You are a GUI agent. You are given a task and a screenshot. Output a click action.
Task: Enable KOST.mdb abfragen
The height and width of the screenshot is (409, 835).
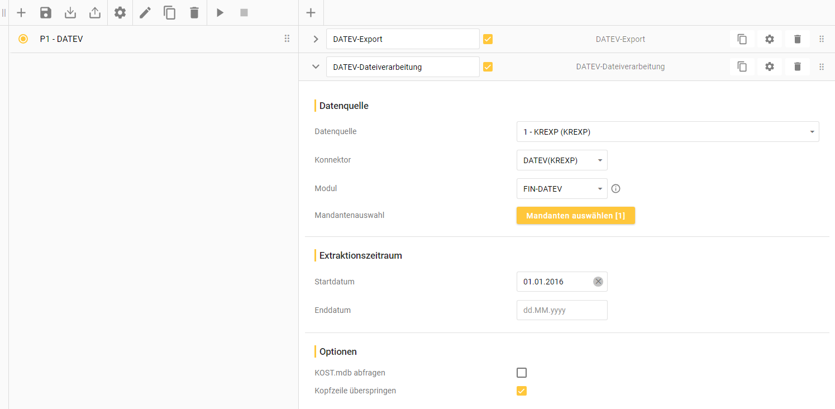click(x=521, y=373)
